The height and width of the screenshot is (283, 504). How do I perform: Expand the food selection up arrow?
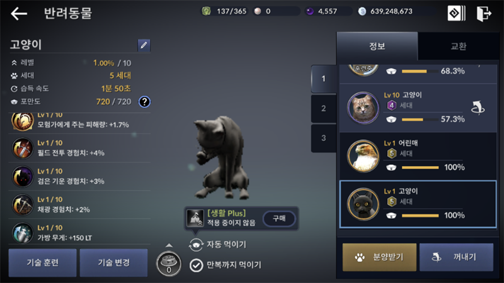pos(169,245)
